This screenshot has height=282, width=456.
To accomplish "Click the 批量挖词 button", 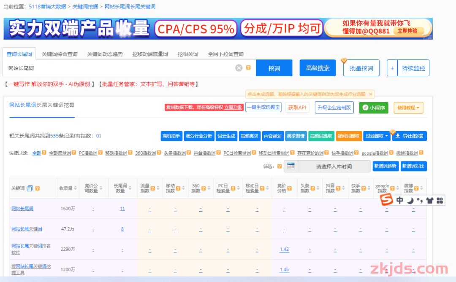I will pos(361,68).
